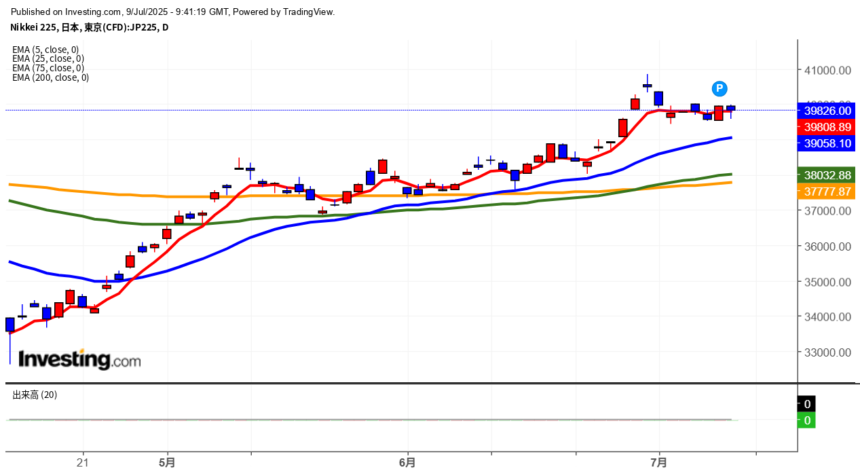Click the blue P marker icon
This screenshot has height=474, width=860.
tap(719, 88)
